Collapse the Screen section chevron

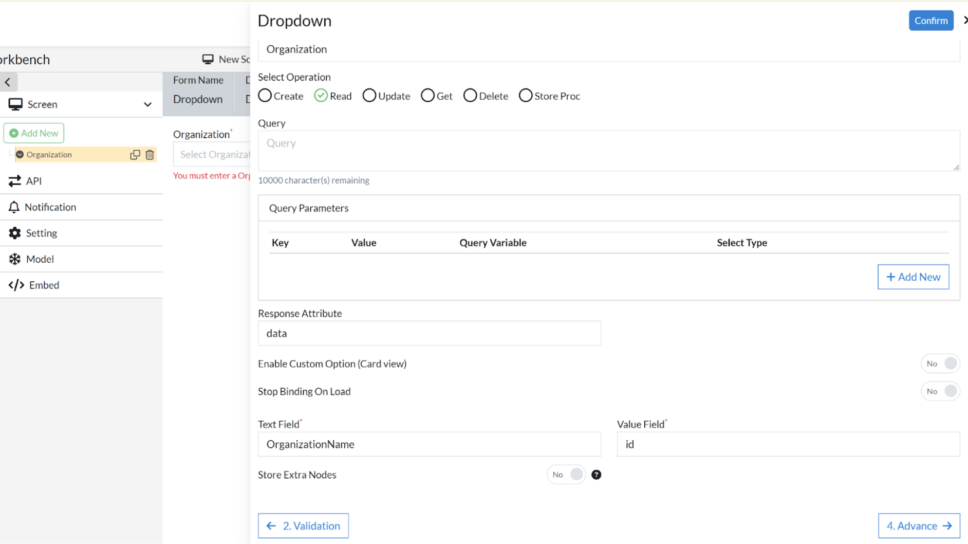coord(148,104)
